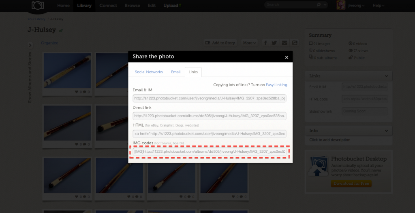Click the Easy Linking link
Image resolution: width=415 pixels, height=213 pixels.
[277, 85]
